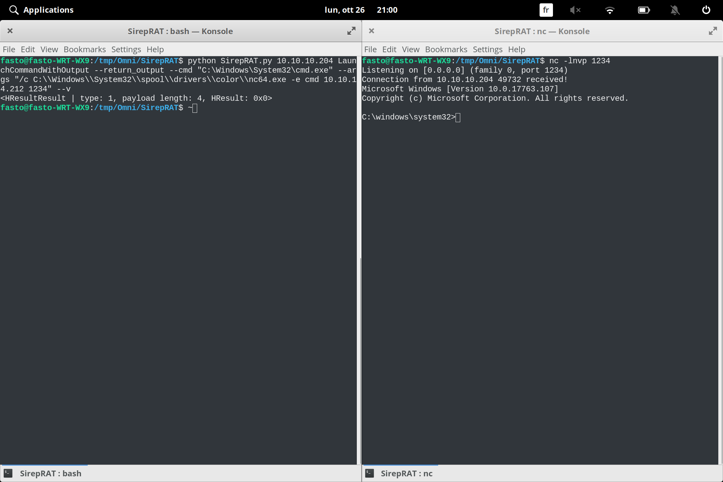Image resolution: width=723 pixels, height=482 pixels.
Task: Open the Help menu in the right Konsole
Action: point(516,49)
